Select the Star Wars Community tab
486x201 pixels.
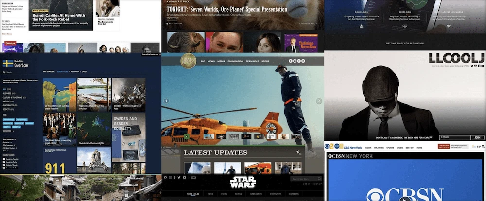276,194
